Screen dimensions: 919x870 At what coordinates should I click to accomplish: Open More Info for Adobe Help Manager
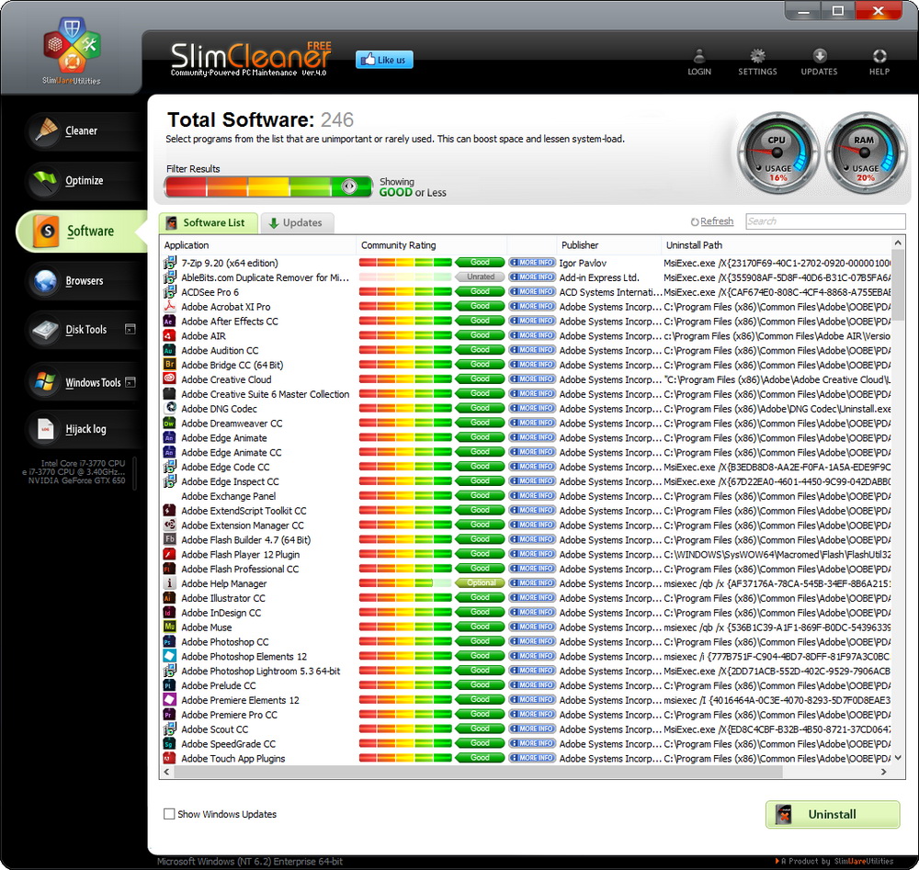[532, 583]
